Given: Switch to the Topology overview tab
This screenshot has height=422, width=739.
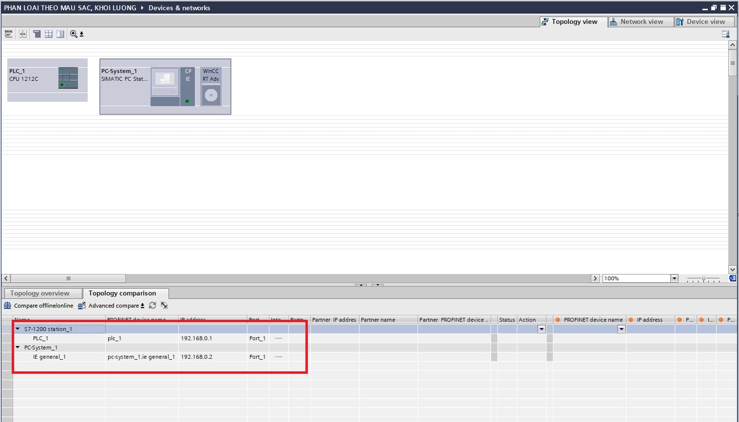Looking at the screenshot, I should [x=40, y=293].
